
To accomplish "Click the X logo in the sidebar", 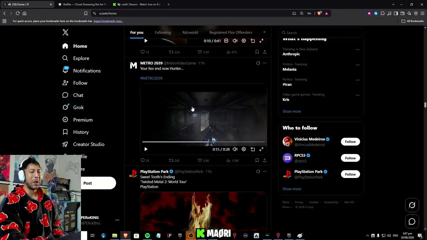I will tap(65, 32).
